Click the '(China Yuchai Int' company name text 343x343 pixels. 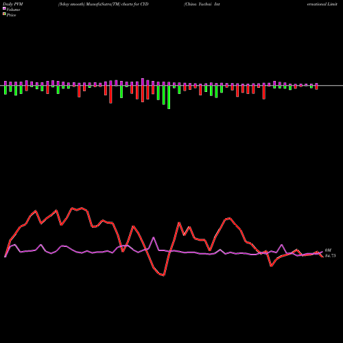pos(202,4)
